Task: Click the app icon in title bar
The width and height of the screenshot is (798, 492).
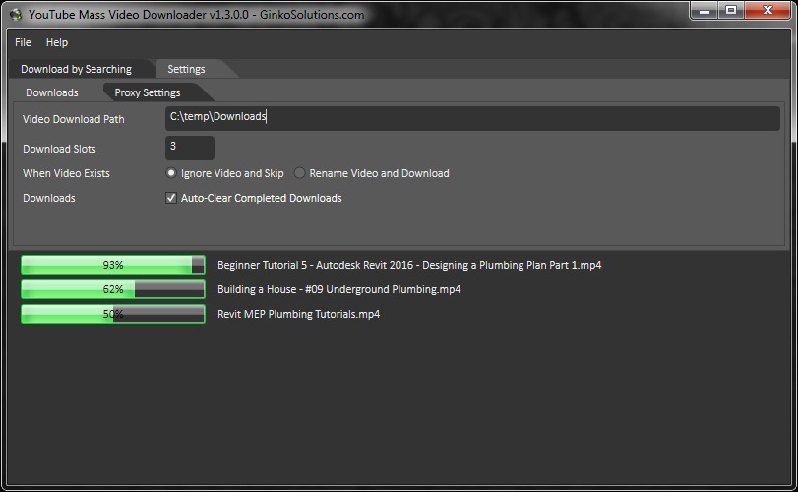Action: [16, 14]
